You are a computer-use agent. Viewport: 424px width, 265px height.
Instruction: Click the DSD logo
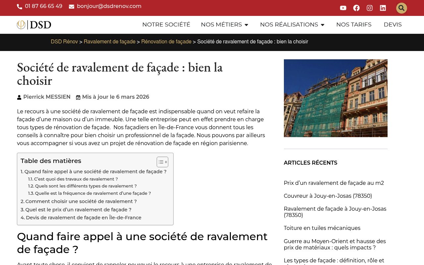34,25
